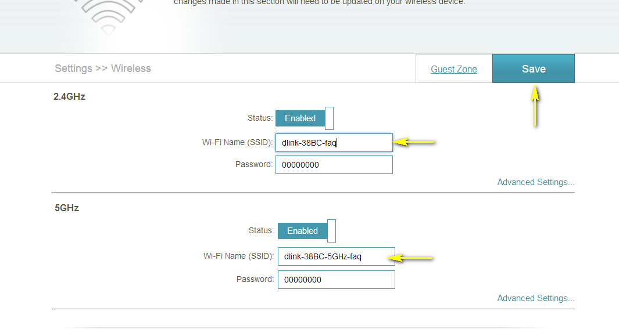The image size is (619, 333).
Task: Click the yellow arrow beside 2.4GHz SSID field
Action: point(415,142)
